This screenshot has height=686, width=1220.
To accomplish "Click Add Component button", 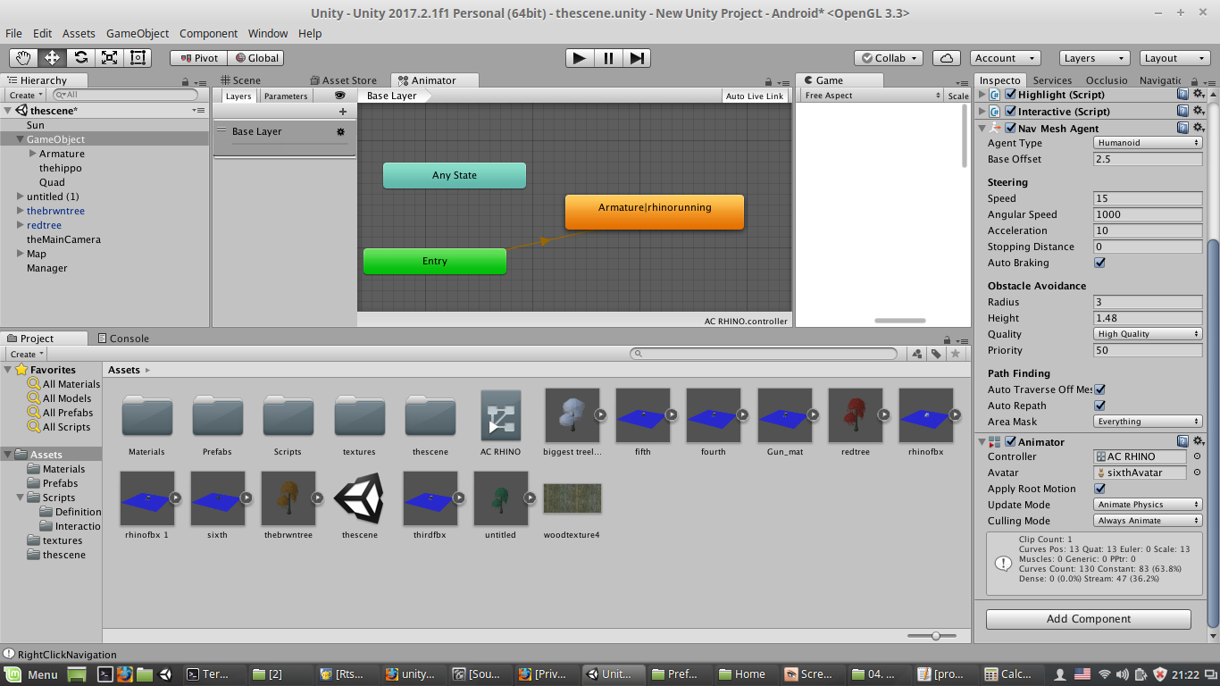I will pos(1089,619).
